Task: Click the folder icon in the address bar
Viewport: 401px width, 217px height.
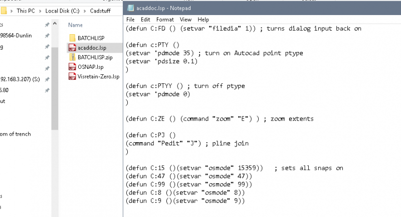Action: [4, 10]
